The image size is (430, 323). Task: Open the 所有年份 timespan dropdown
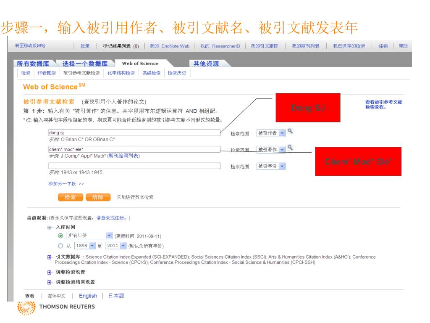point(90,236)
